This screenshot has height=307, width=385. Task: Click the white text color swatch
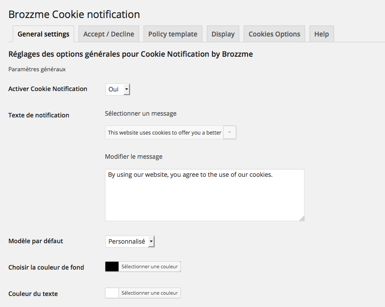112,293
